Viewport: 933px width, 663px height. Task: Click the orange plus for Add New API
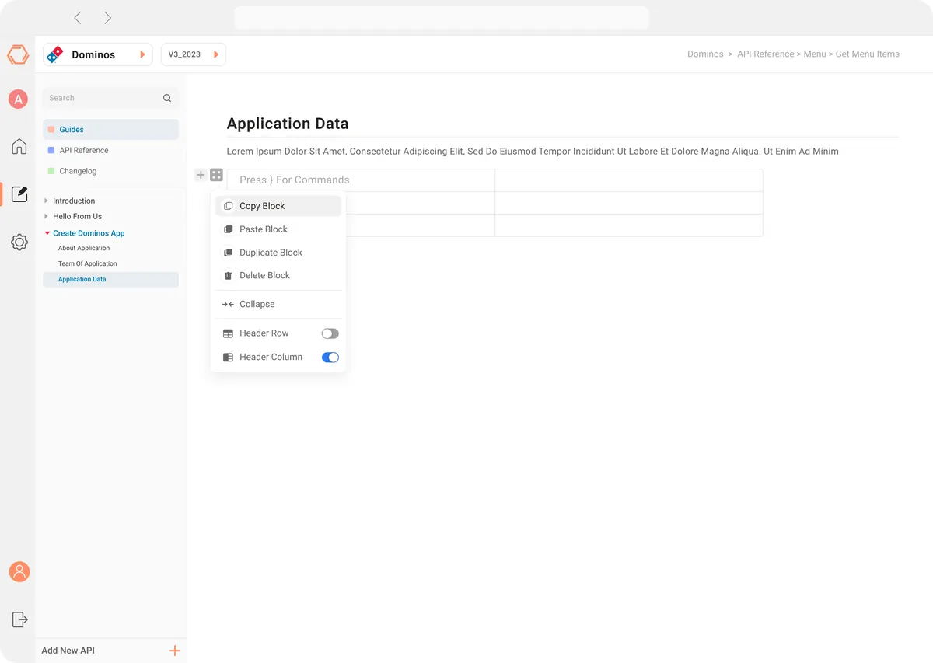coord(175,651)
